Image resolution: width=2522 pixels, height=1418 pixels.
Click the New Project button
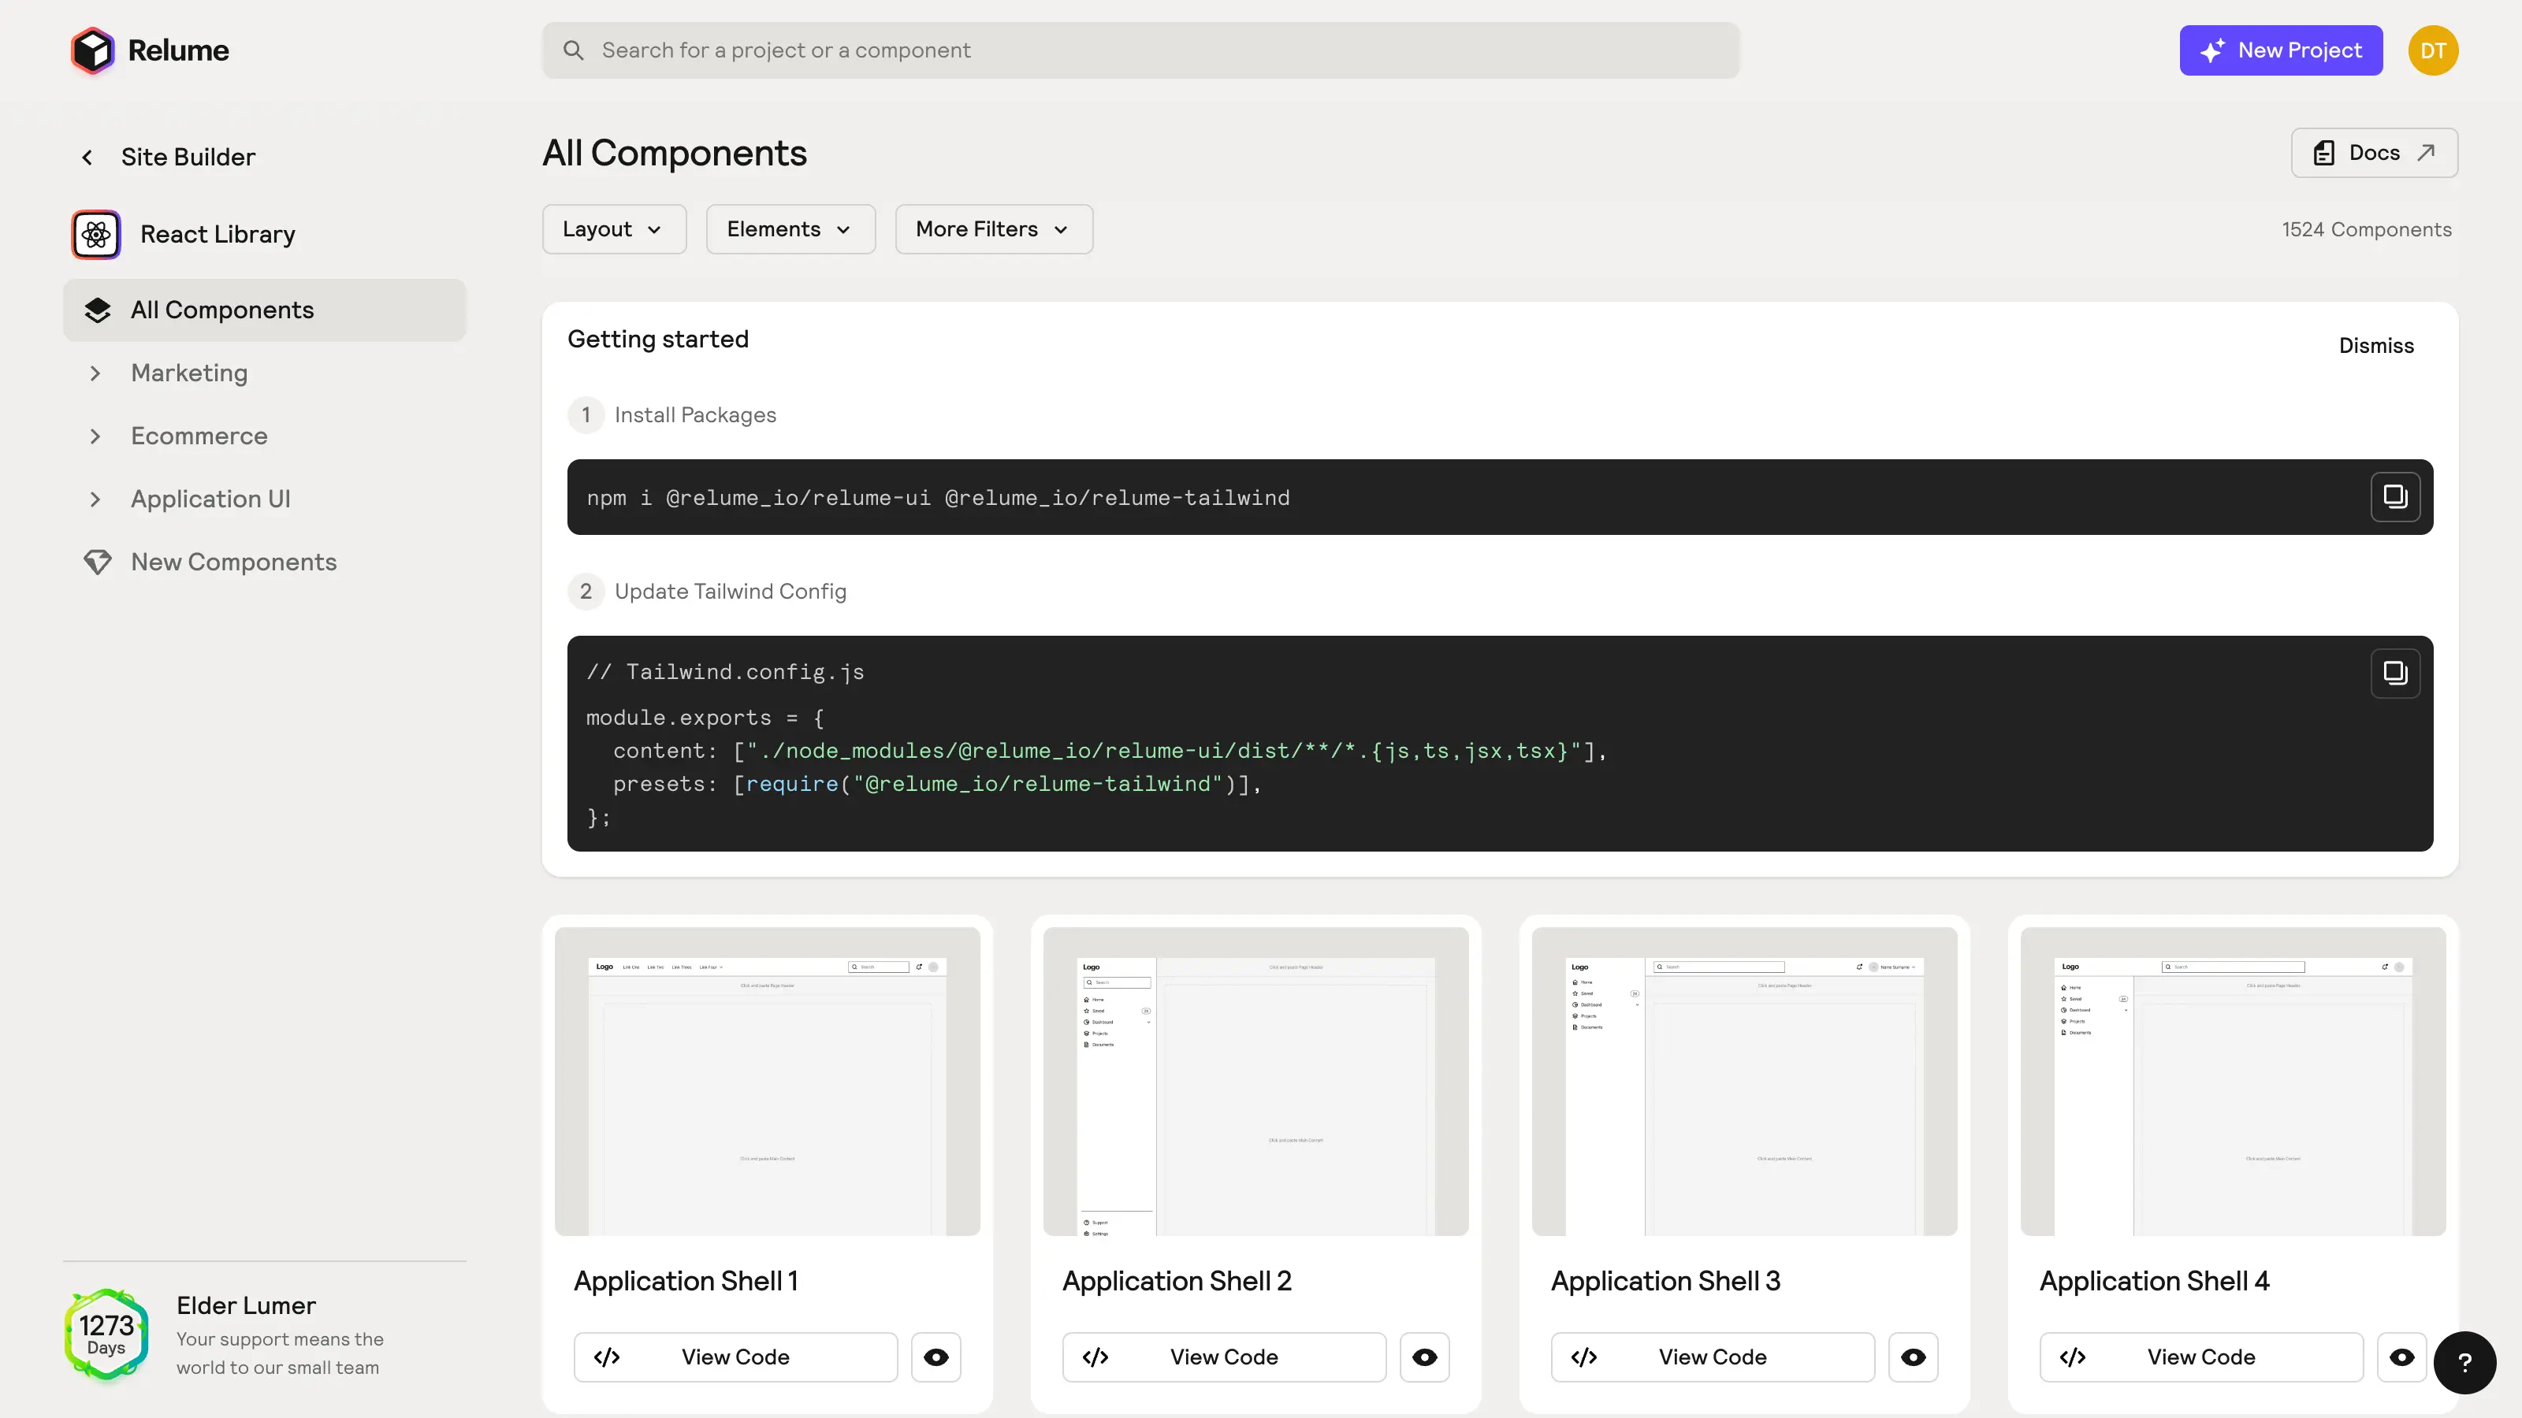(x=2280, y=50)
